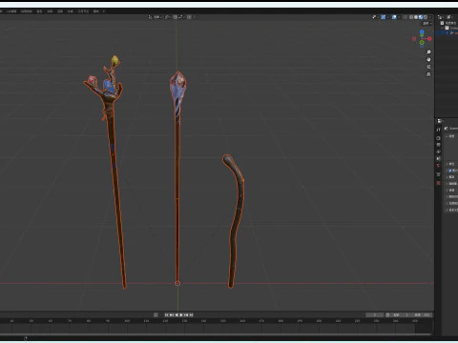Open the Output properties tab icon
The width and height of the screenshot is (458, 343).
point(438,145)
